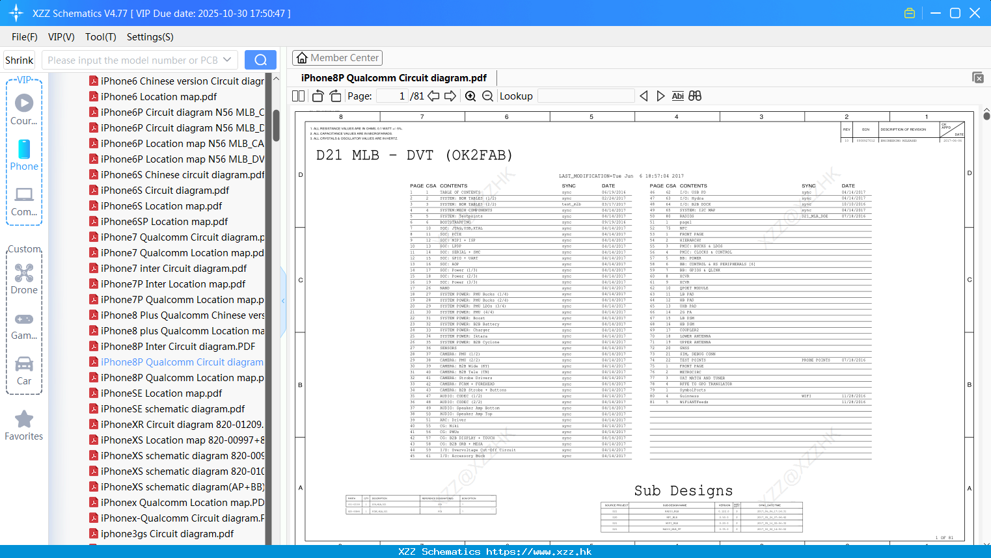991x558 pixels.
Task: Open the model number dropdown arrow
Action: point(227,60)
